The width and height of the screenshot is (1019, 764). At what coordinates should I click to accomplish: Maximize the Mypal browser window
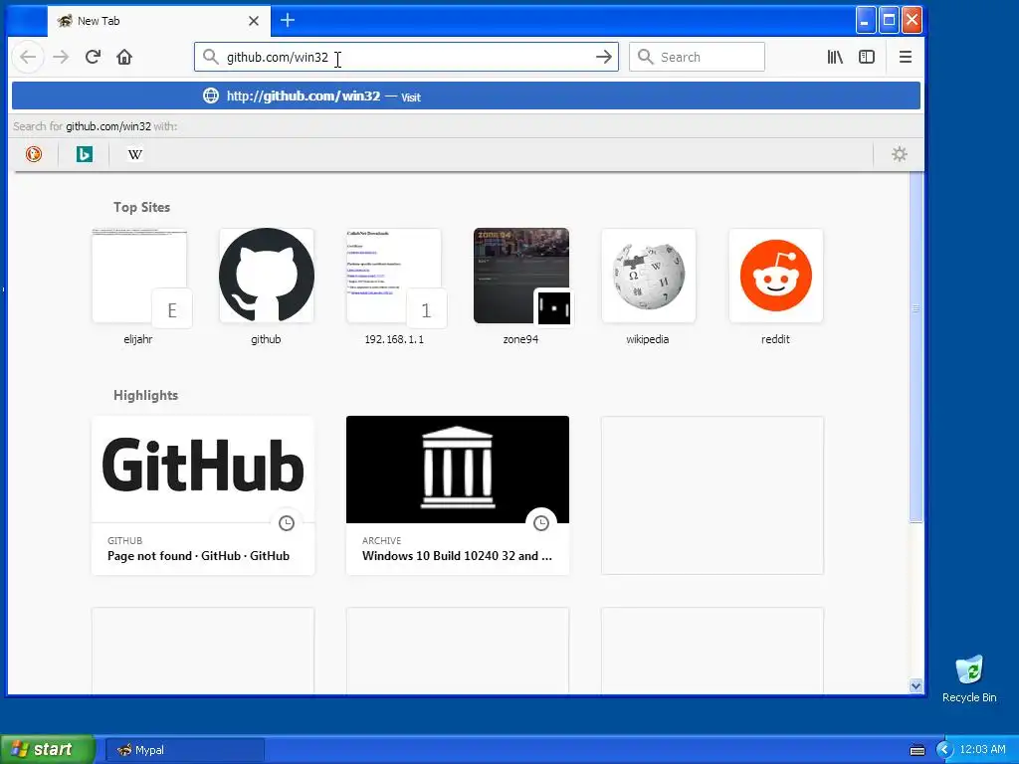(889, 20)
